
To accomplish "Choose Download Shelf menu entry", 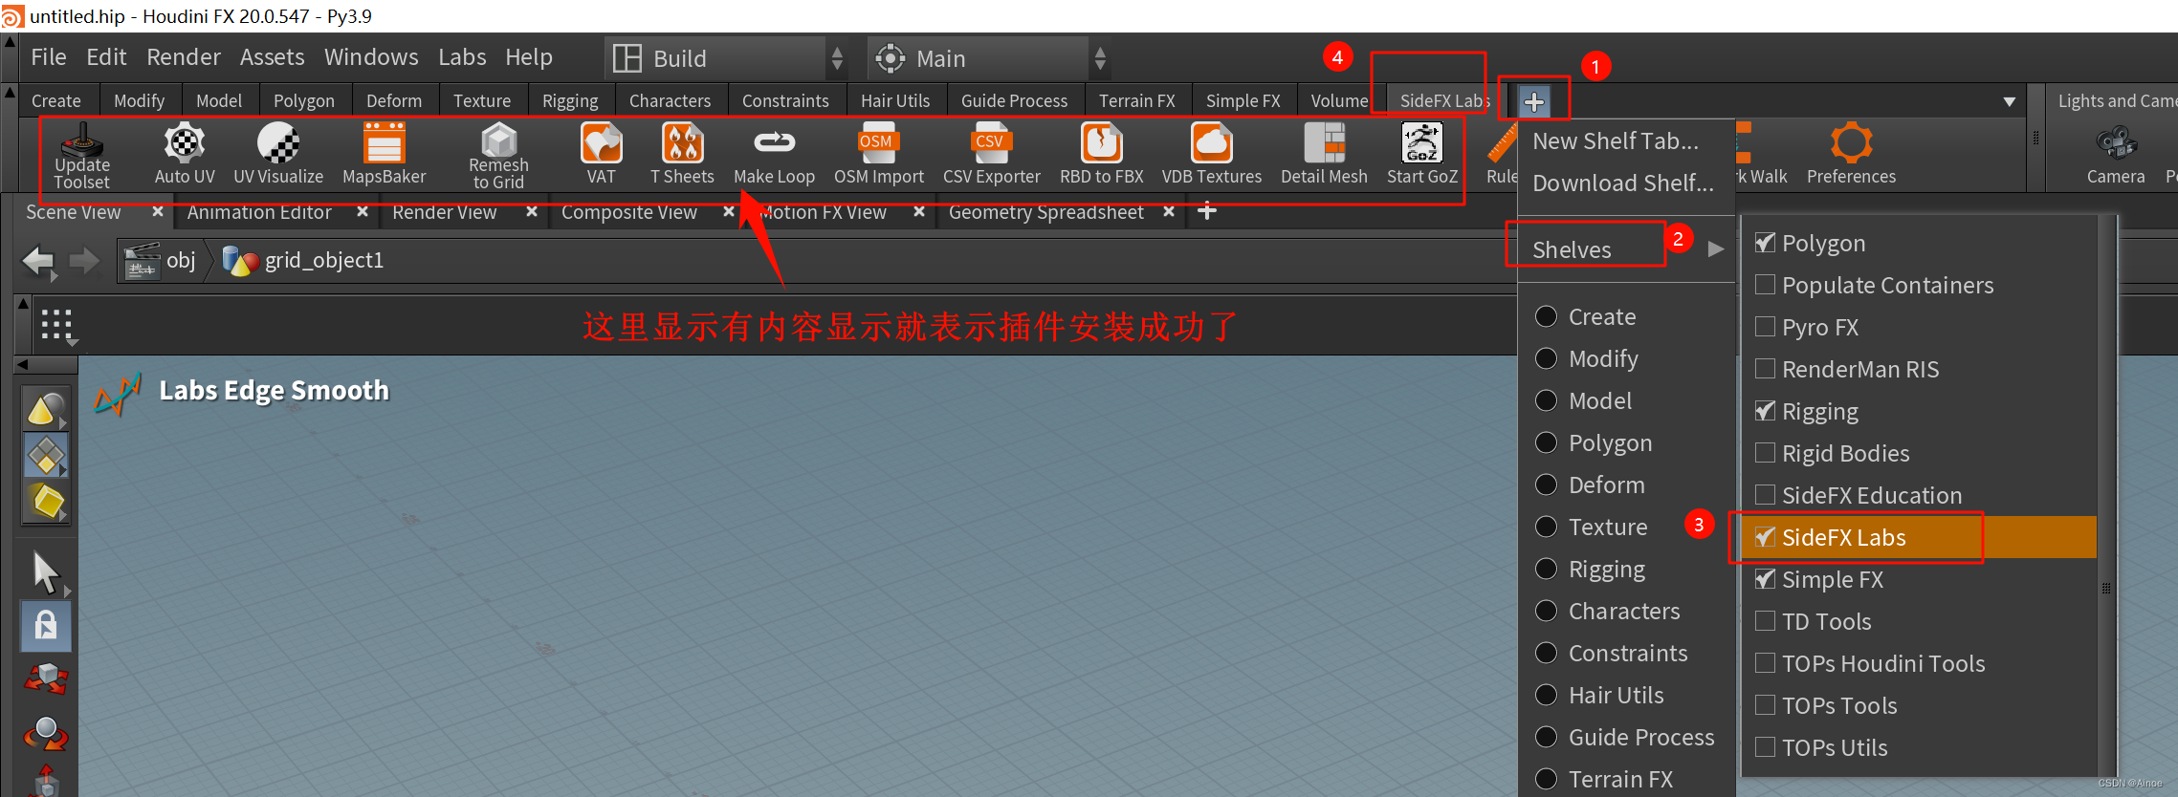I will (x=1623, y=183).
